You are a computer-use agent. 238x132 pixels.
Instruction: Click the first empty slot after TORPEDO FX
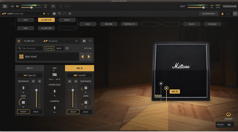click(150, 24)
